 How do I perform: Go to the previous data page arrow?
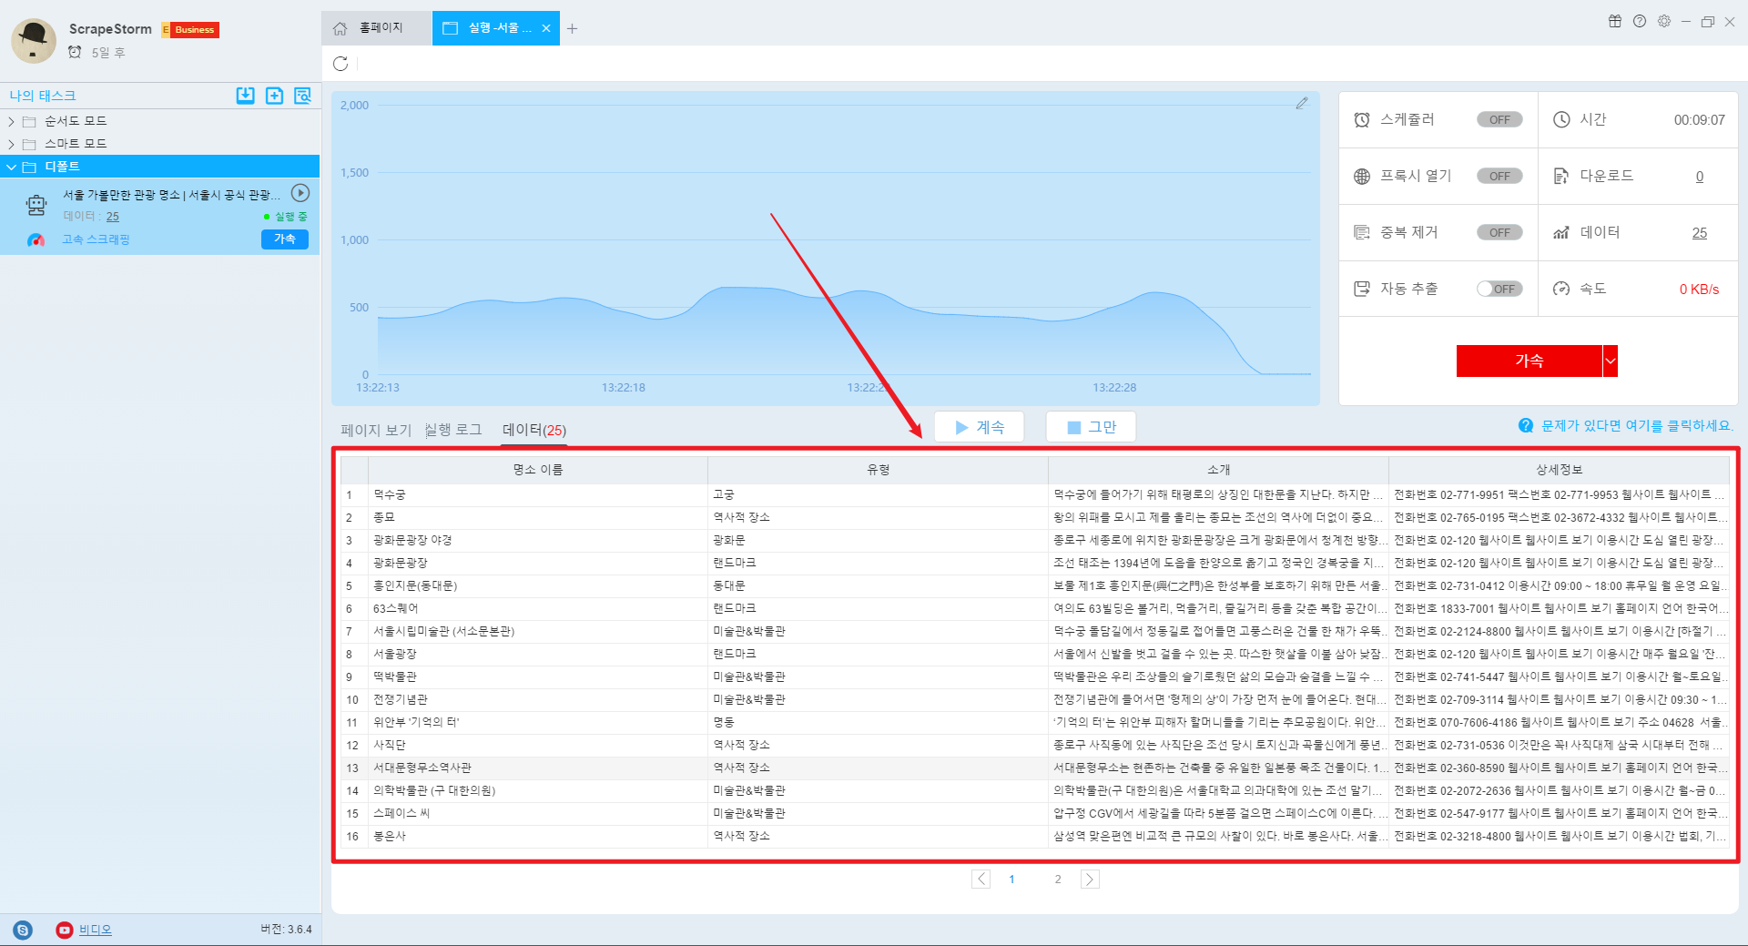[981, 880]
